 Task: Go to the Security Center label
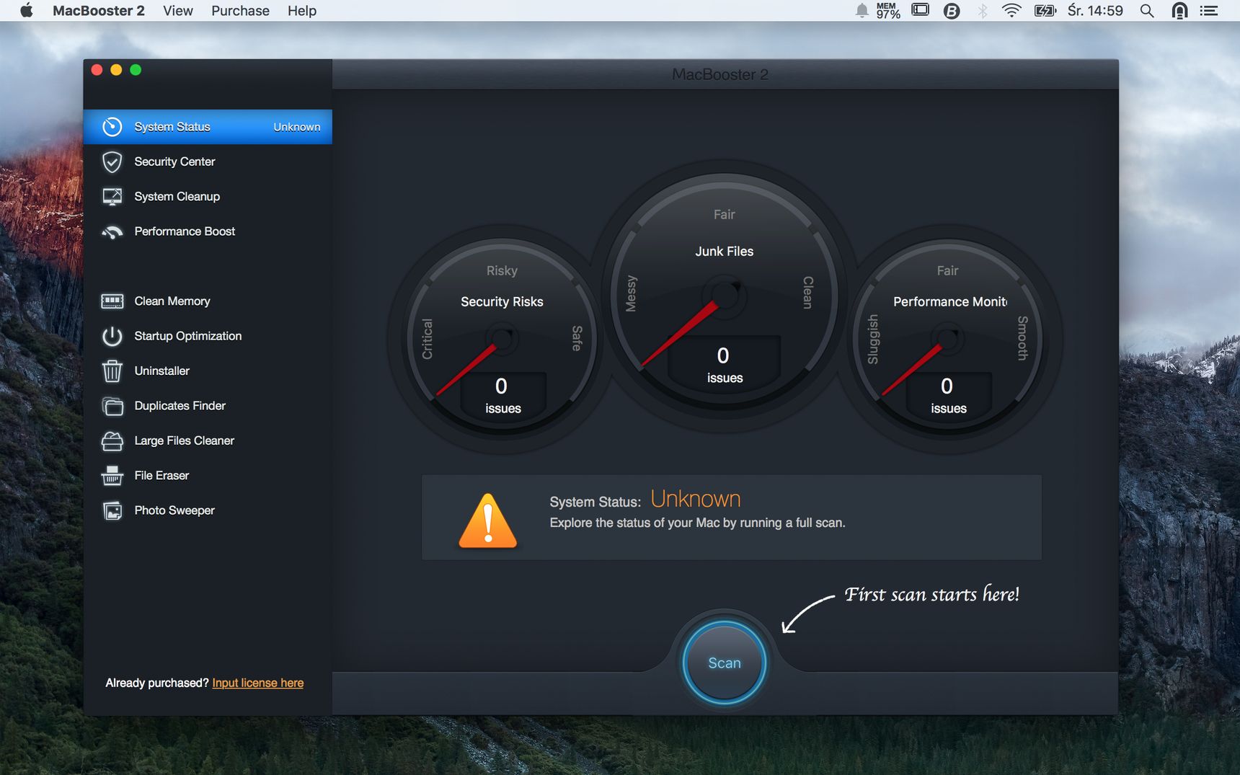point(174,161)
